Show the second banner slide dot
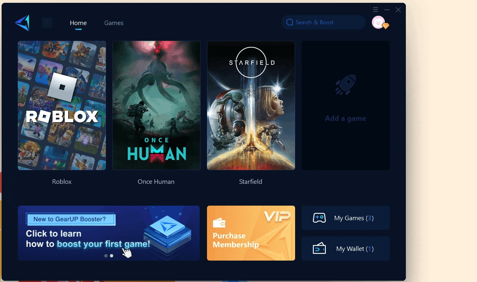477x282 pixels. [112, 256]
